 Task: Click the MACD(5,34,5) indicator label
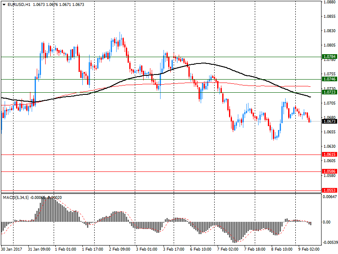coord(16,198)
